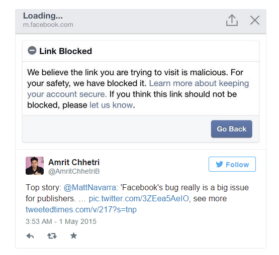Screen dimensions: 279x255
Task: Click the Amrit Chhetri display name
Action: point(74,162)
